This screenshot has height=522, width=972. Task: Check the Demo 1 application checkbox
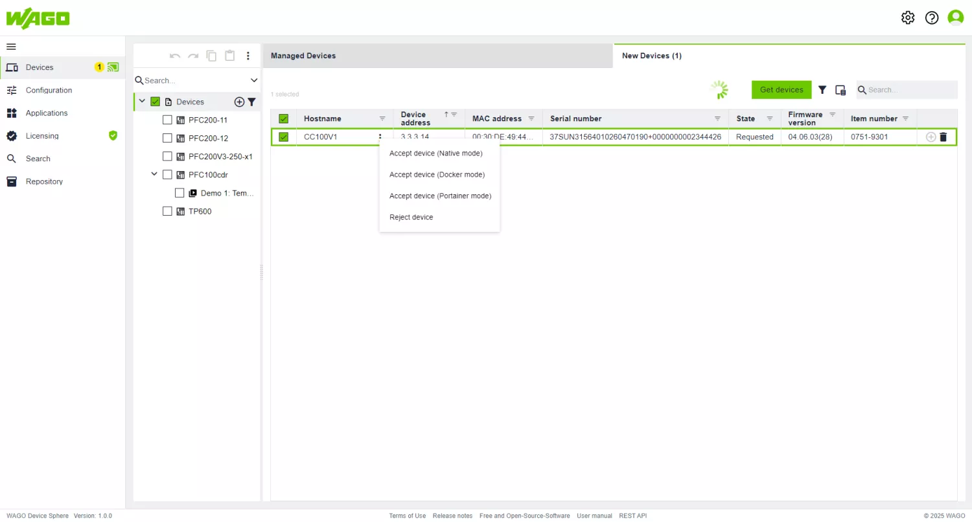pos(179,193)
